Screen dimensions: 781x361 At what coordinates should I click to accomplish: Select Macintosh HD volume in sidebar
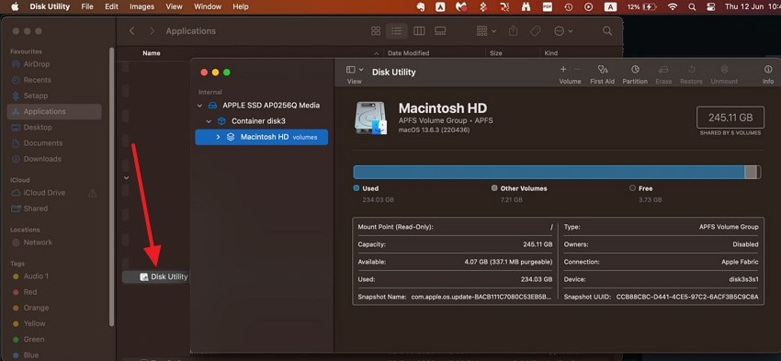pyautogui.click(x=262, y=137)
